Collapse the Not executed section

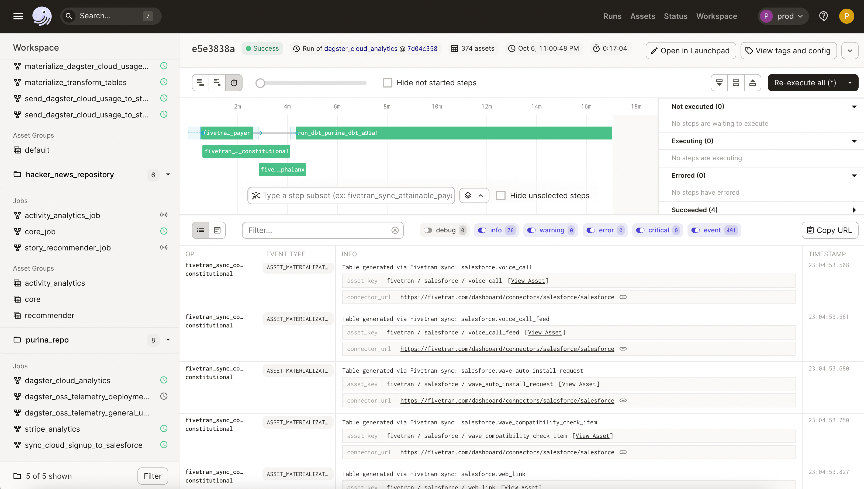coord(854,106)
